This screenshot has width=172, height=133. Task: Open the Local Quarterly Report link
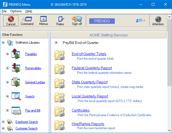[x=90, y=96]
